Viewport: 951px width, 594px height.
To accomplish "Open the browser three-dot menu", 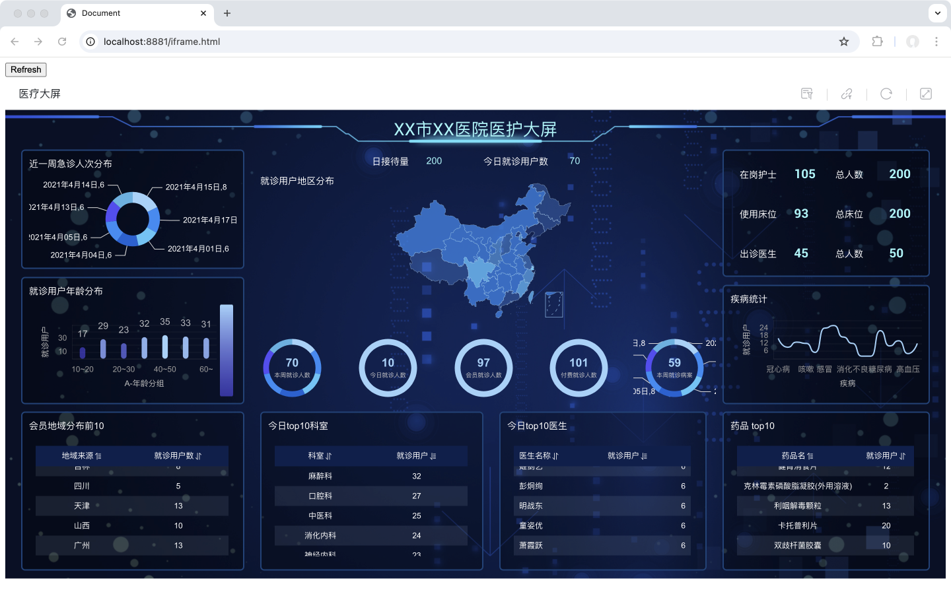I will [x=936, y=42].
